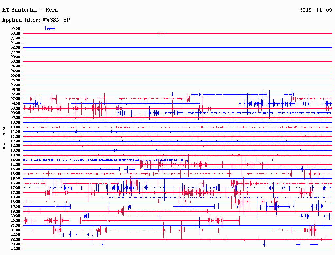Select the 16:00 time label

click(15, 178)
